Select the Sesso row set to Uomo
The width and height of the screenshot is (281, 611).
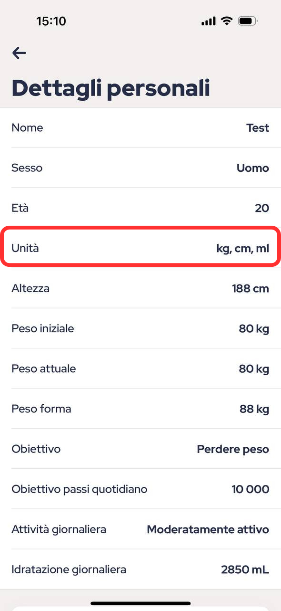[140, 168]
